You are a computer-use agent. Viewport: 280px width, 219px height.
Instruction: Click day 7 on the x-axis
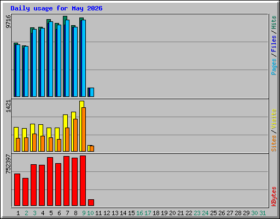(67, 213)
